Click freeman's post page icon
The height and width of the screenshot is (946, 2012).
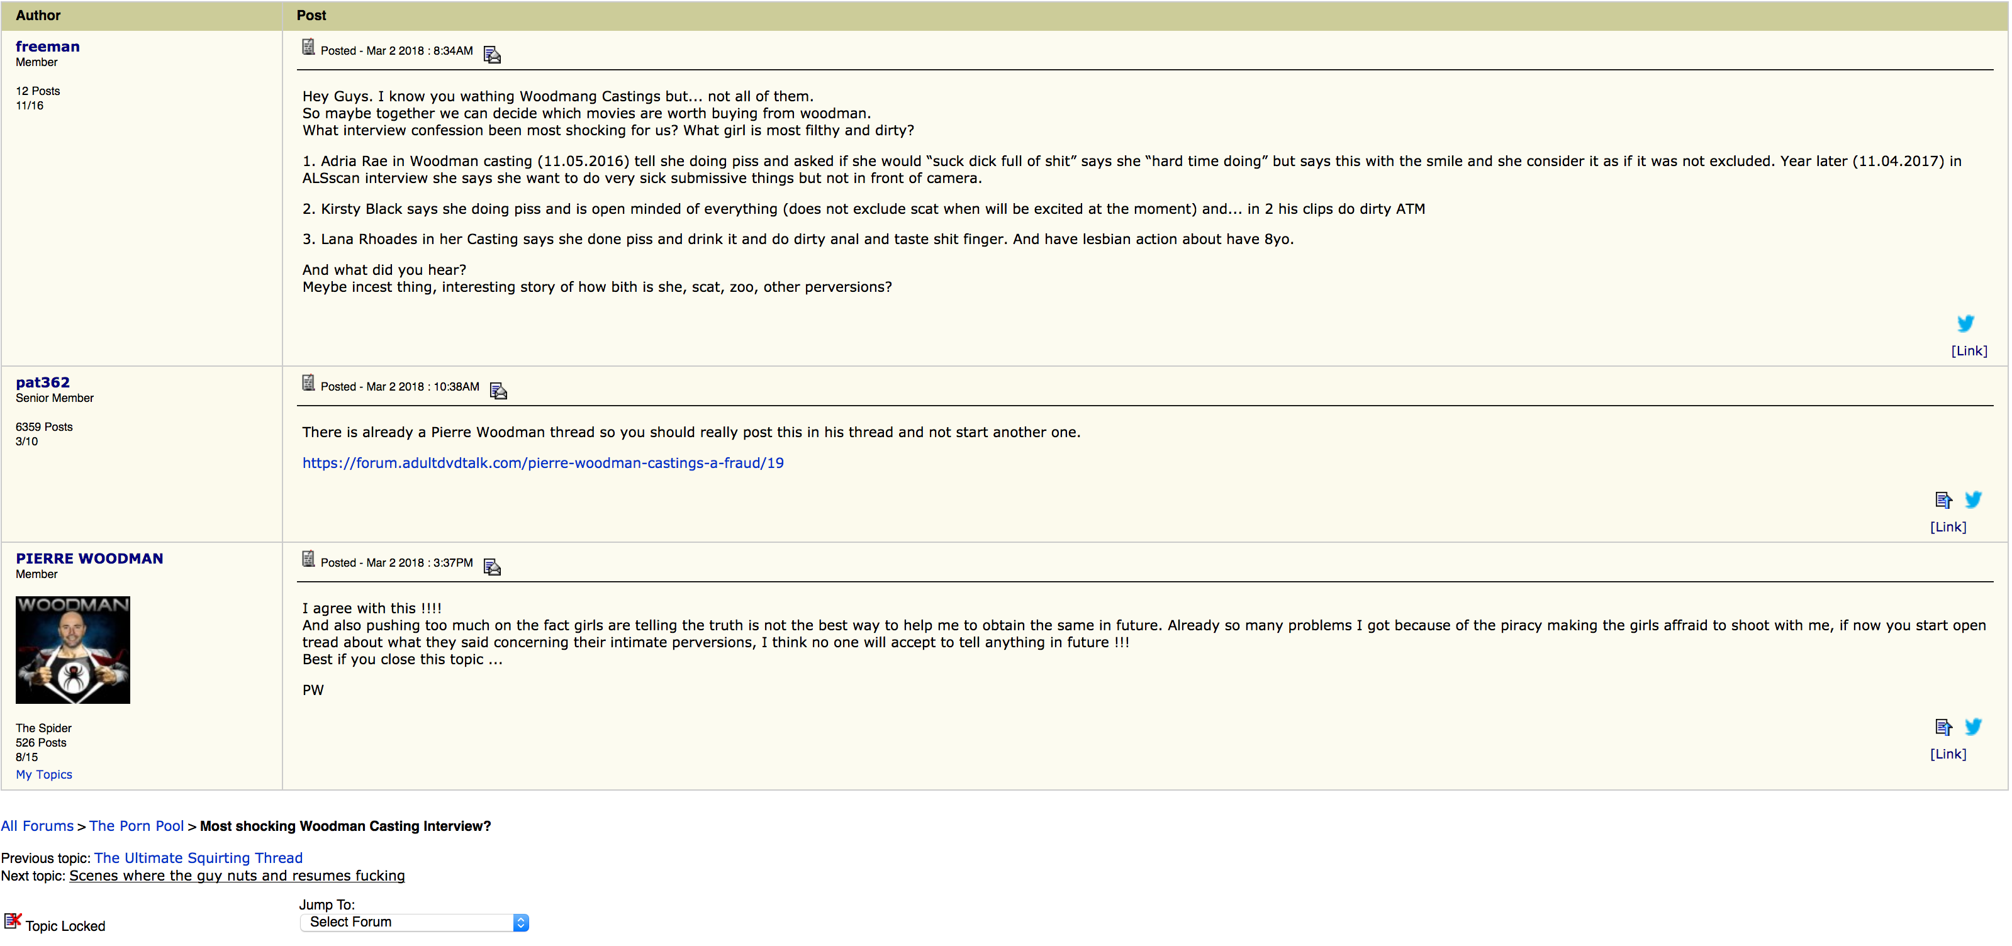coord(308,48)
